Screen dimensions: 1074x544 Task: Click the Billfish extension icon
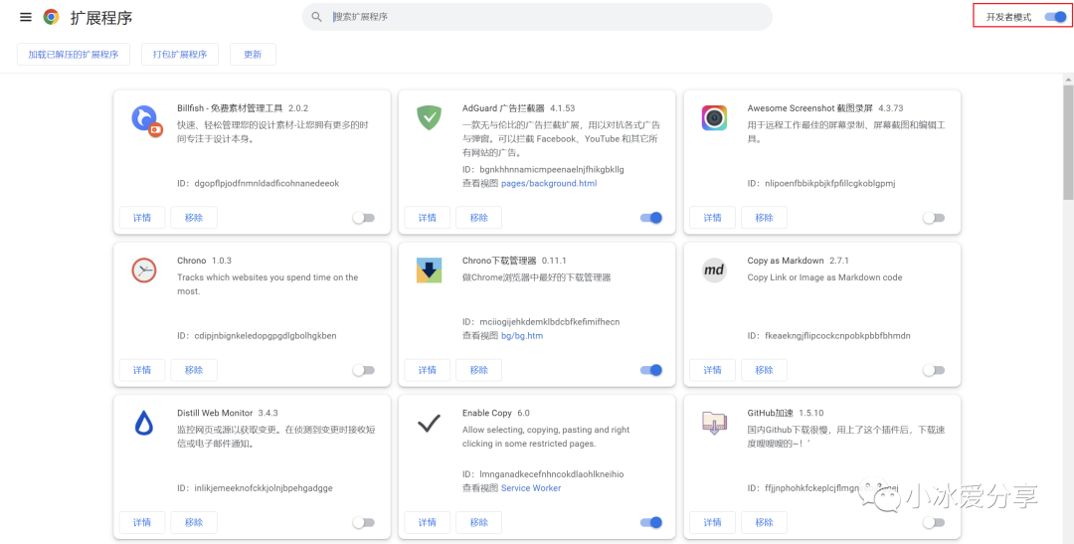pyautogui.click(x=146, y=121)
